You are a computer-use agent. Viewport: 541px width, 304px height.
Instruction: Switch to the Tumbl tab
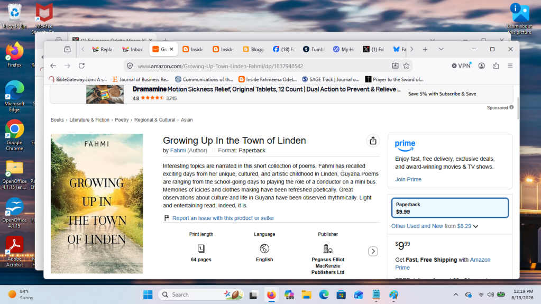point(314,49)
